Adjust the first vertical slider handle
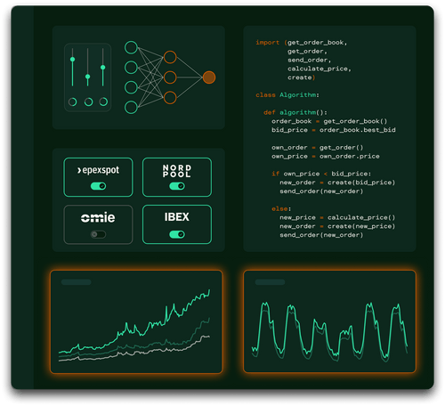Viewport: 445px width, 406px height. [72, 60]
